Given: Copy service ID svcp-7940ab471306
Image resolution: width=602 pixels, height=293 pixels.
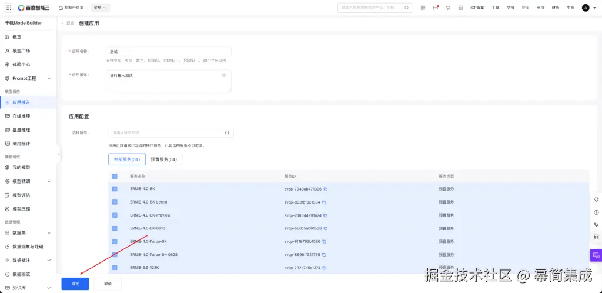Looking at the screenshot, I should pyautogui.click(x=326, y=189).
